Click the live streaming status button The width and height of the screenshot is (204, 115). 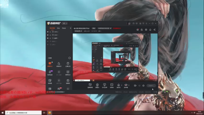(151, 86)
